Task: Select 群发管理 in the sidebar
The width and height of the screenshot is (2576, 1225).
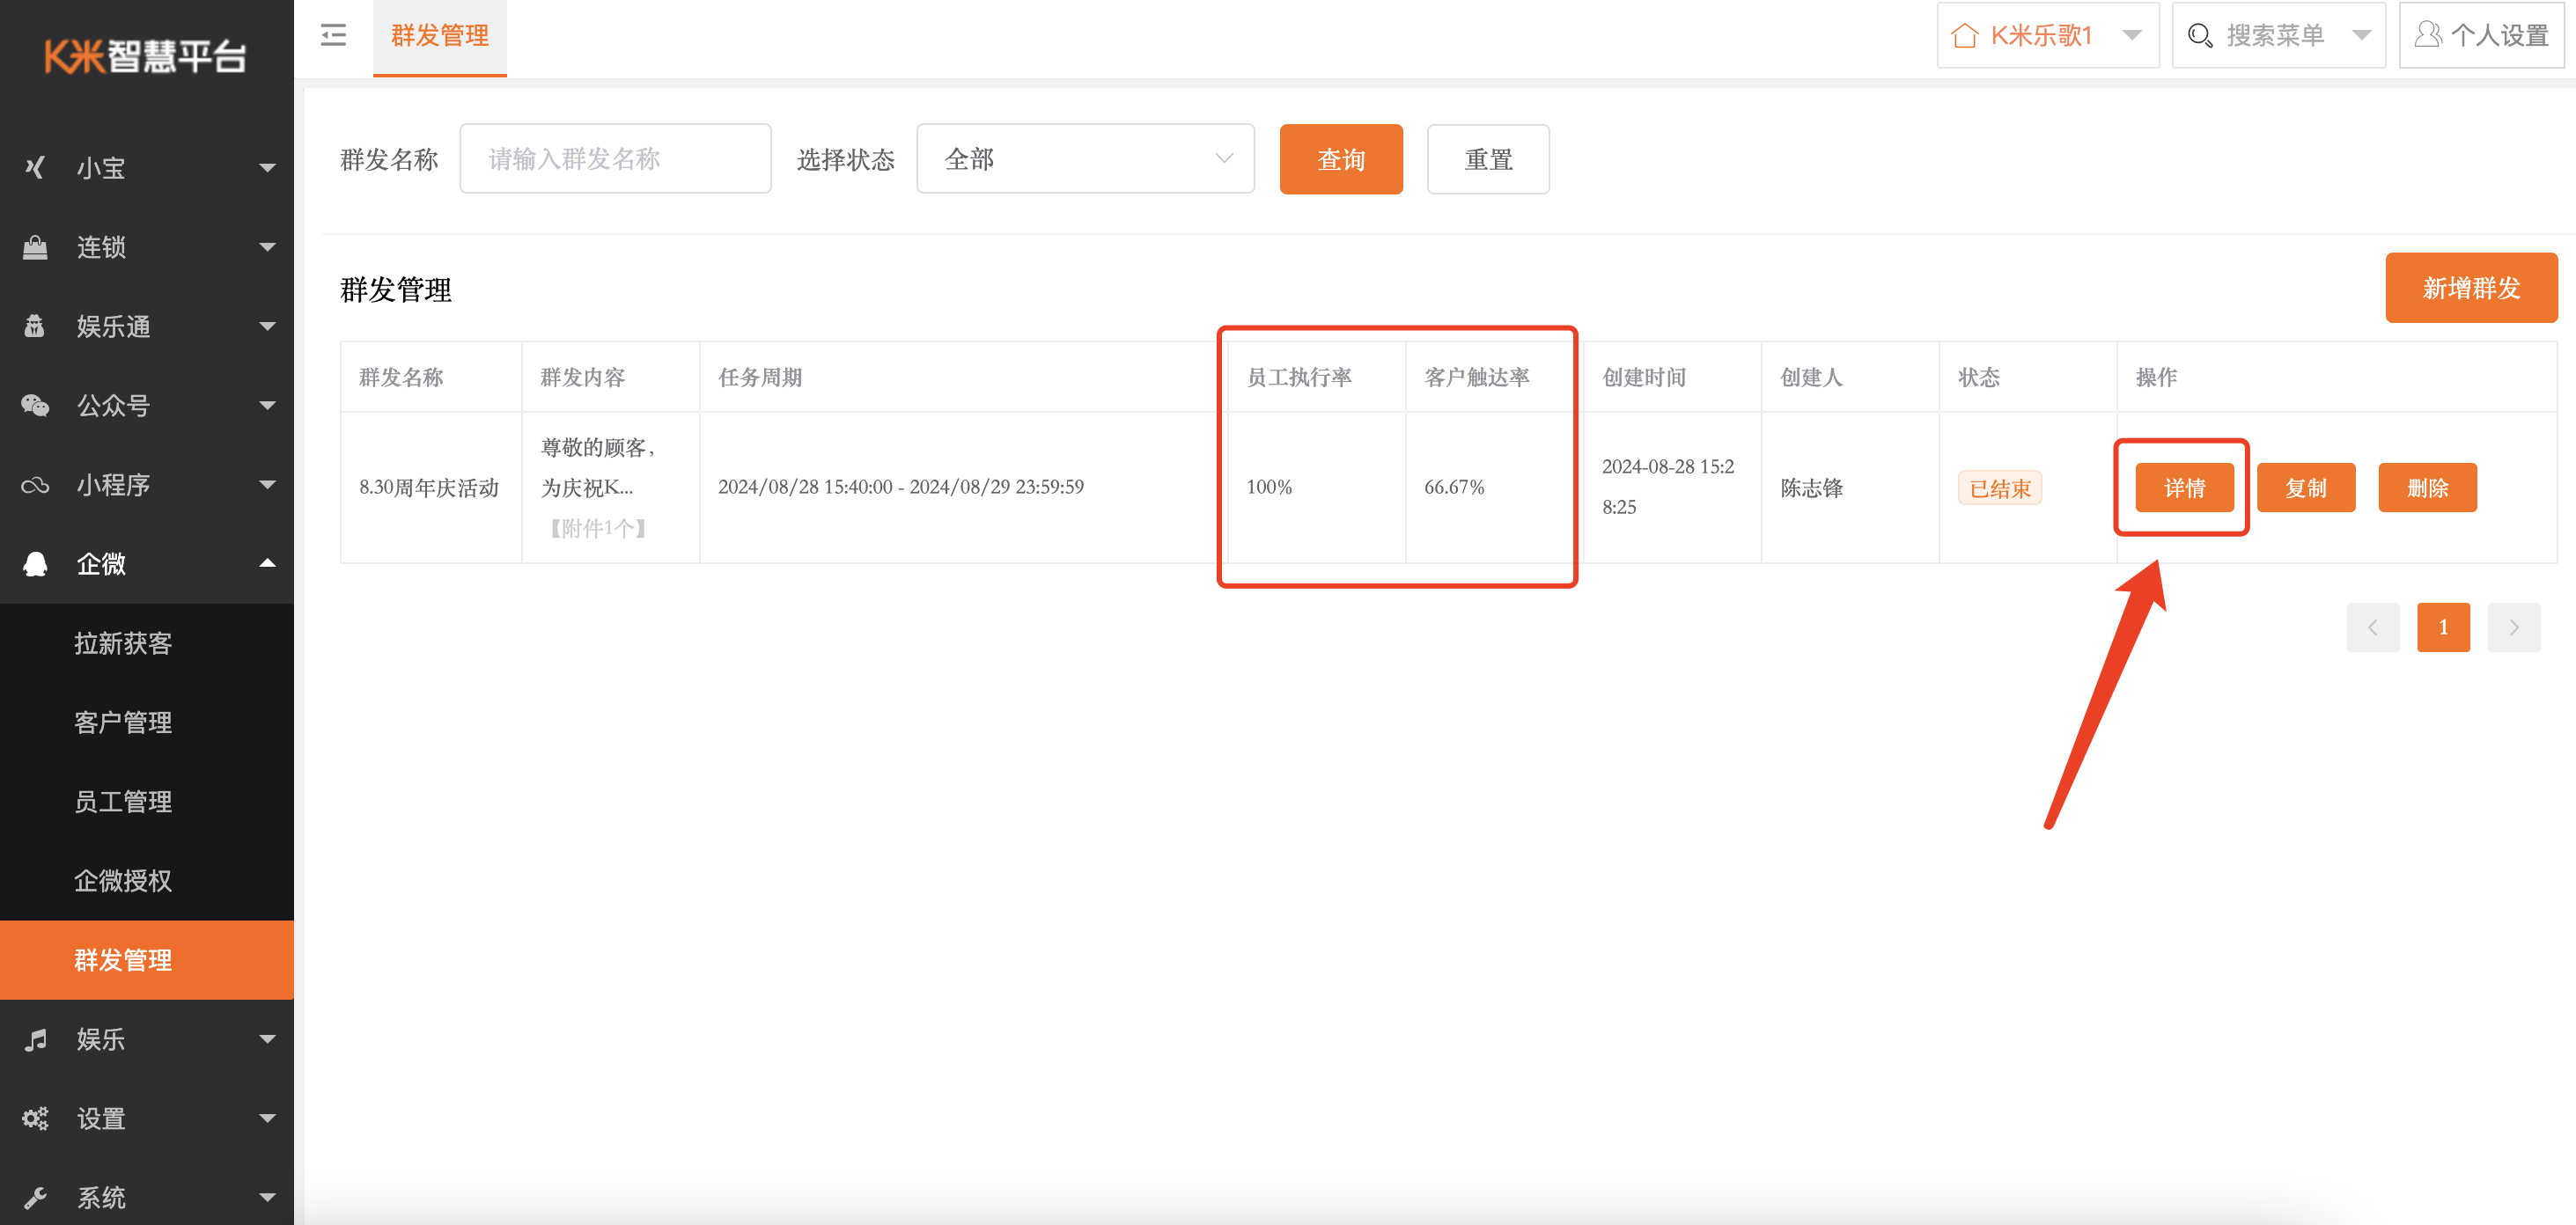Action: [147, 960]
